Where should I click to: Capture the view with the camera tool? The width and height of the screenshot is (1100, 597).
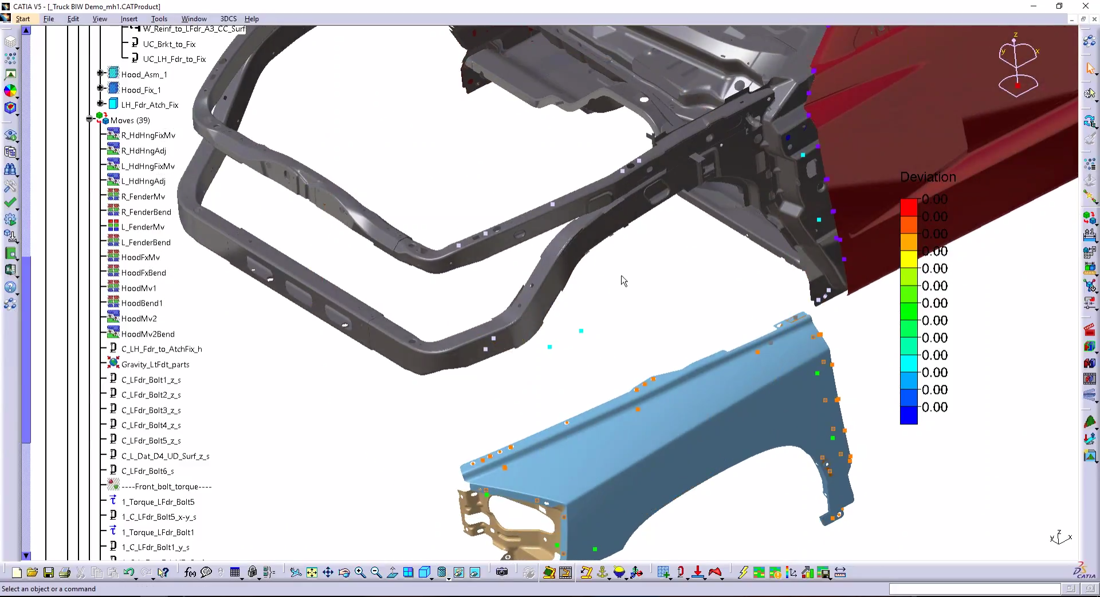point(502,572)
